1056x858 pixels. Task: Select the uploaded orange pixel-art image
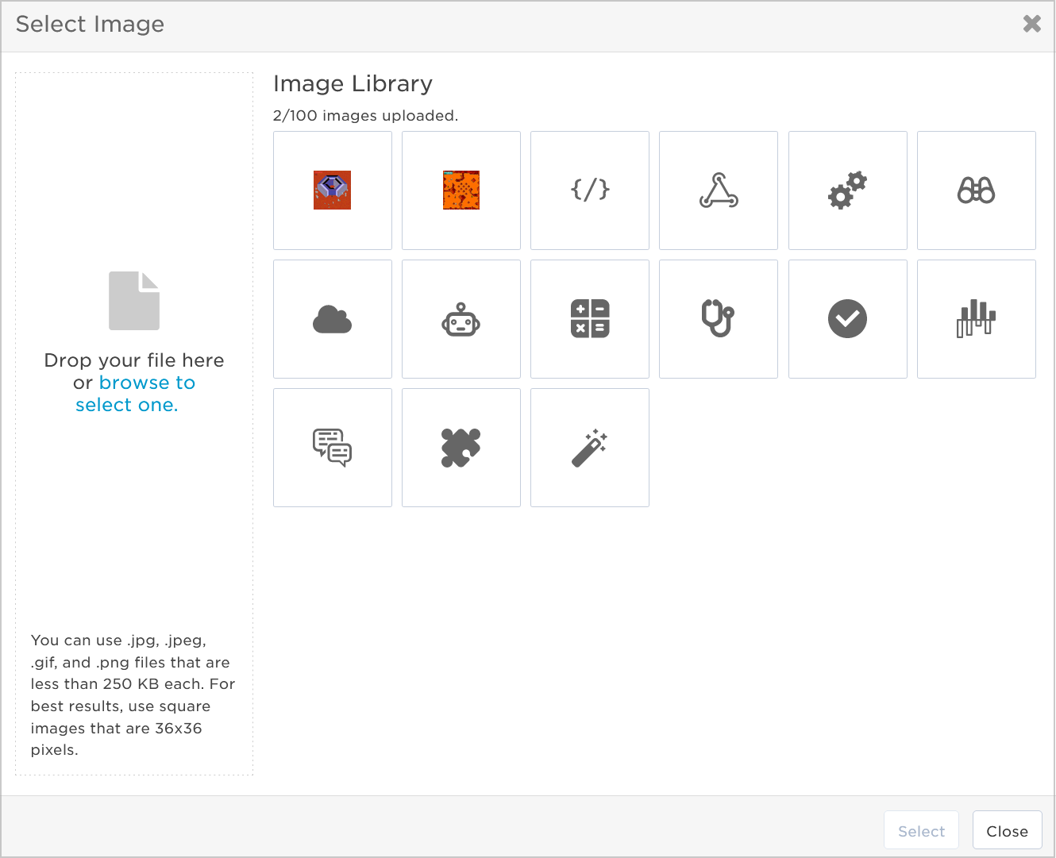(461, 190)
